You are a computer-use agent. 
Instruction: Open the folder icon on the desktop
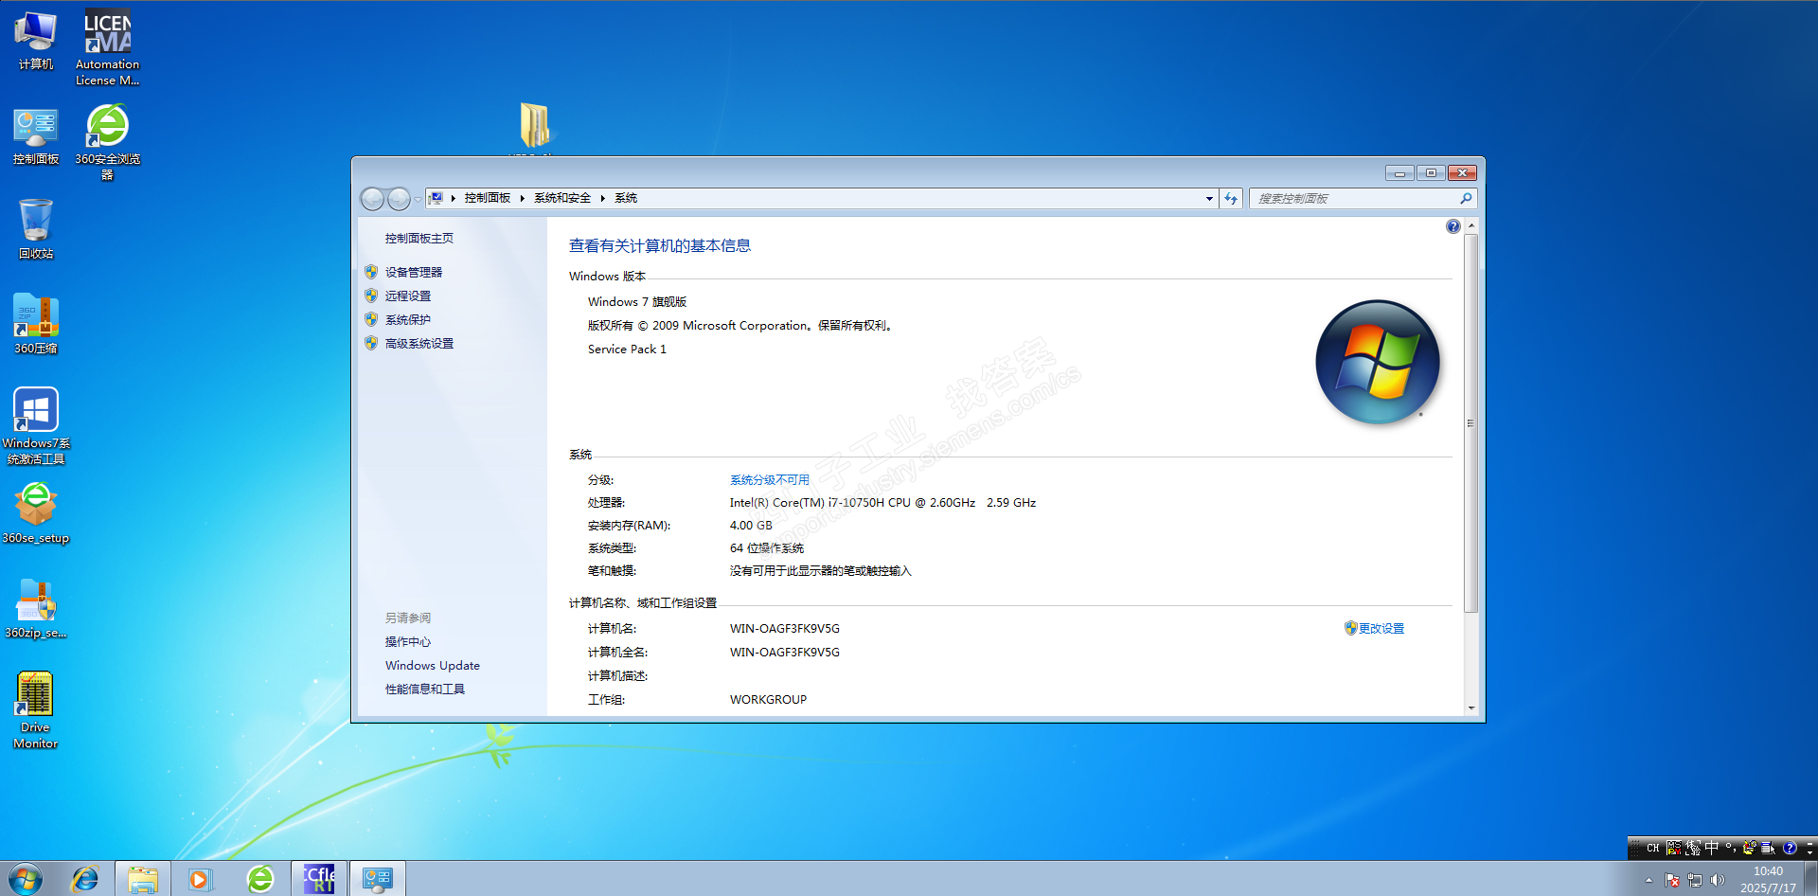535,126
